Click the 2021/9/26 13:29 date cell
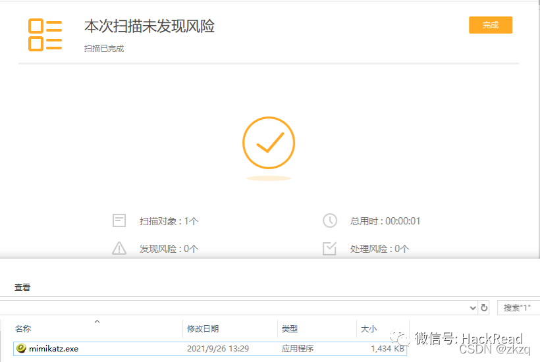This screenshot has height=362, width=540. point(218,349)
